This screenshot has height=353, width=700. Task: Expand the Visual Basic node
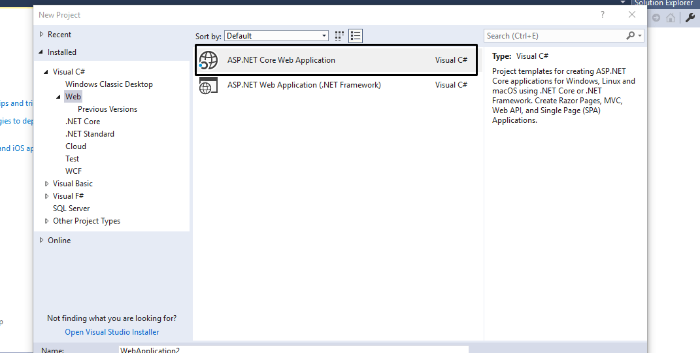coord(46,184)
